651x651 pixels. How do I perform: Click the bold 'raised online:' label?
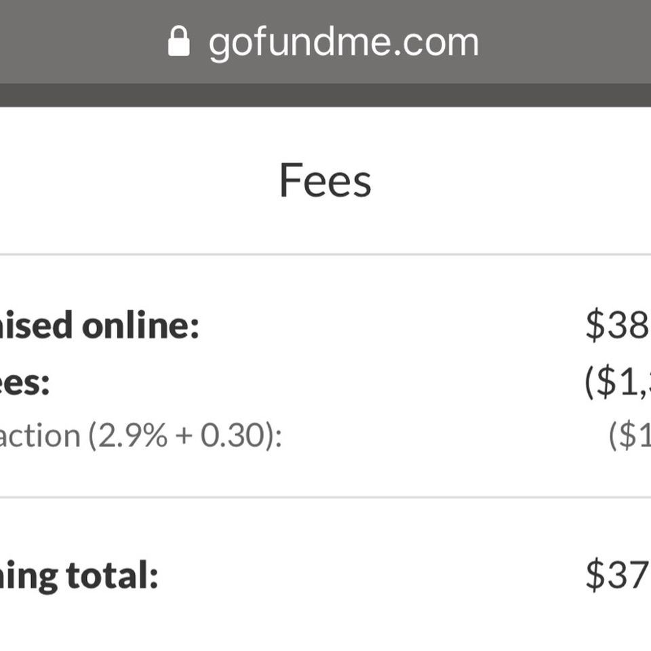coord(99,325)
